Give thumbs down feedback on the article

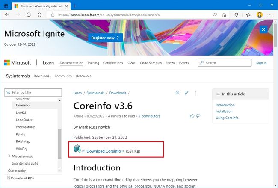pos(198,116)
